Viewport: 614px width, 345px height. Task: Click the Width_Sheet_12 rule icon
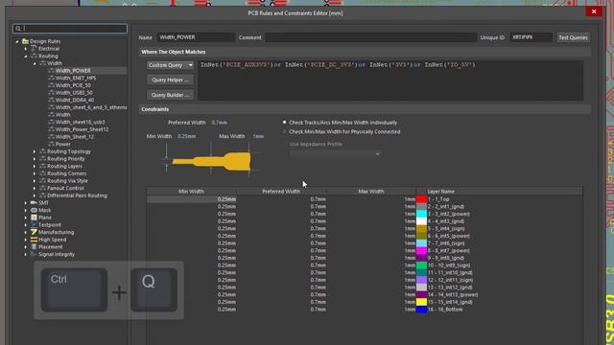(x=51, y=136)
